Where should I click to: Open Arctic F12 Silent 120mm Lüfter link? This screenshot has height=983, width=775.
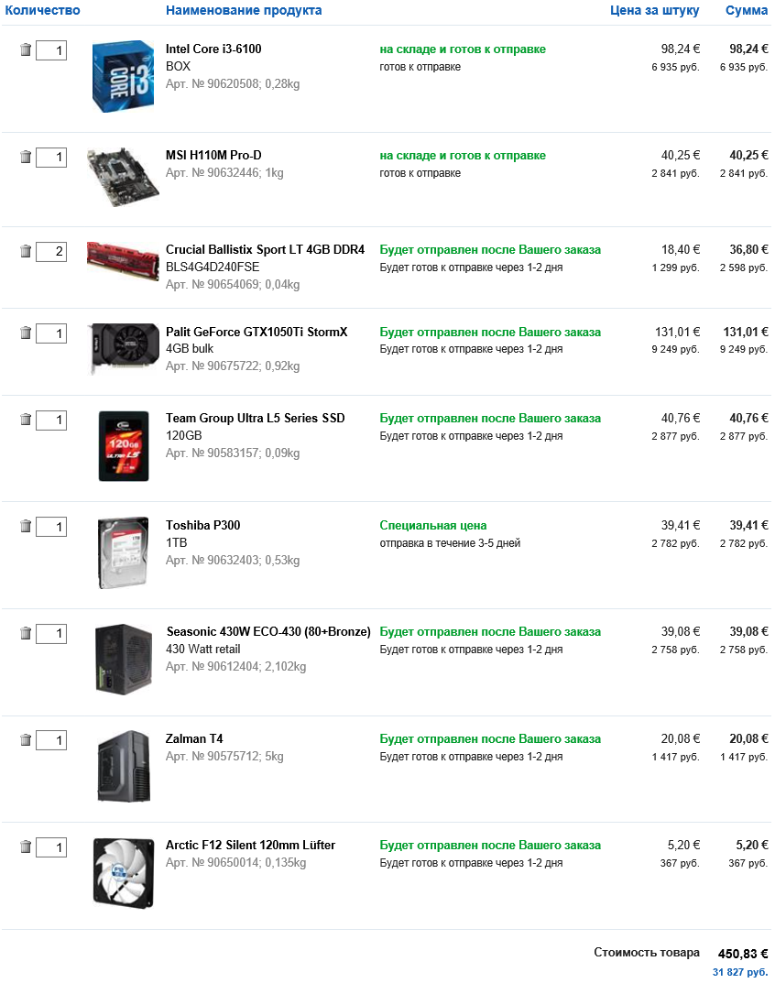[250, 846]
